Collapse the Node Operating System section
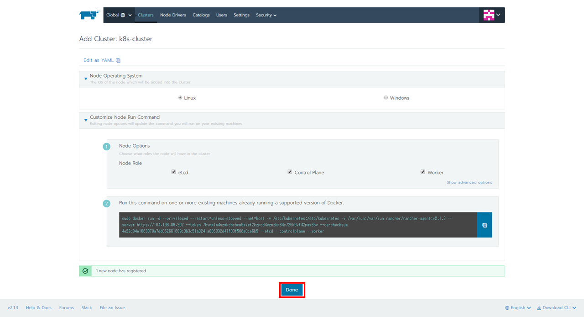The height and width of the screenshot is (317, 584). click(x=86, y=79)
